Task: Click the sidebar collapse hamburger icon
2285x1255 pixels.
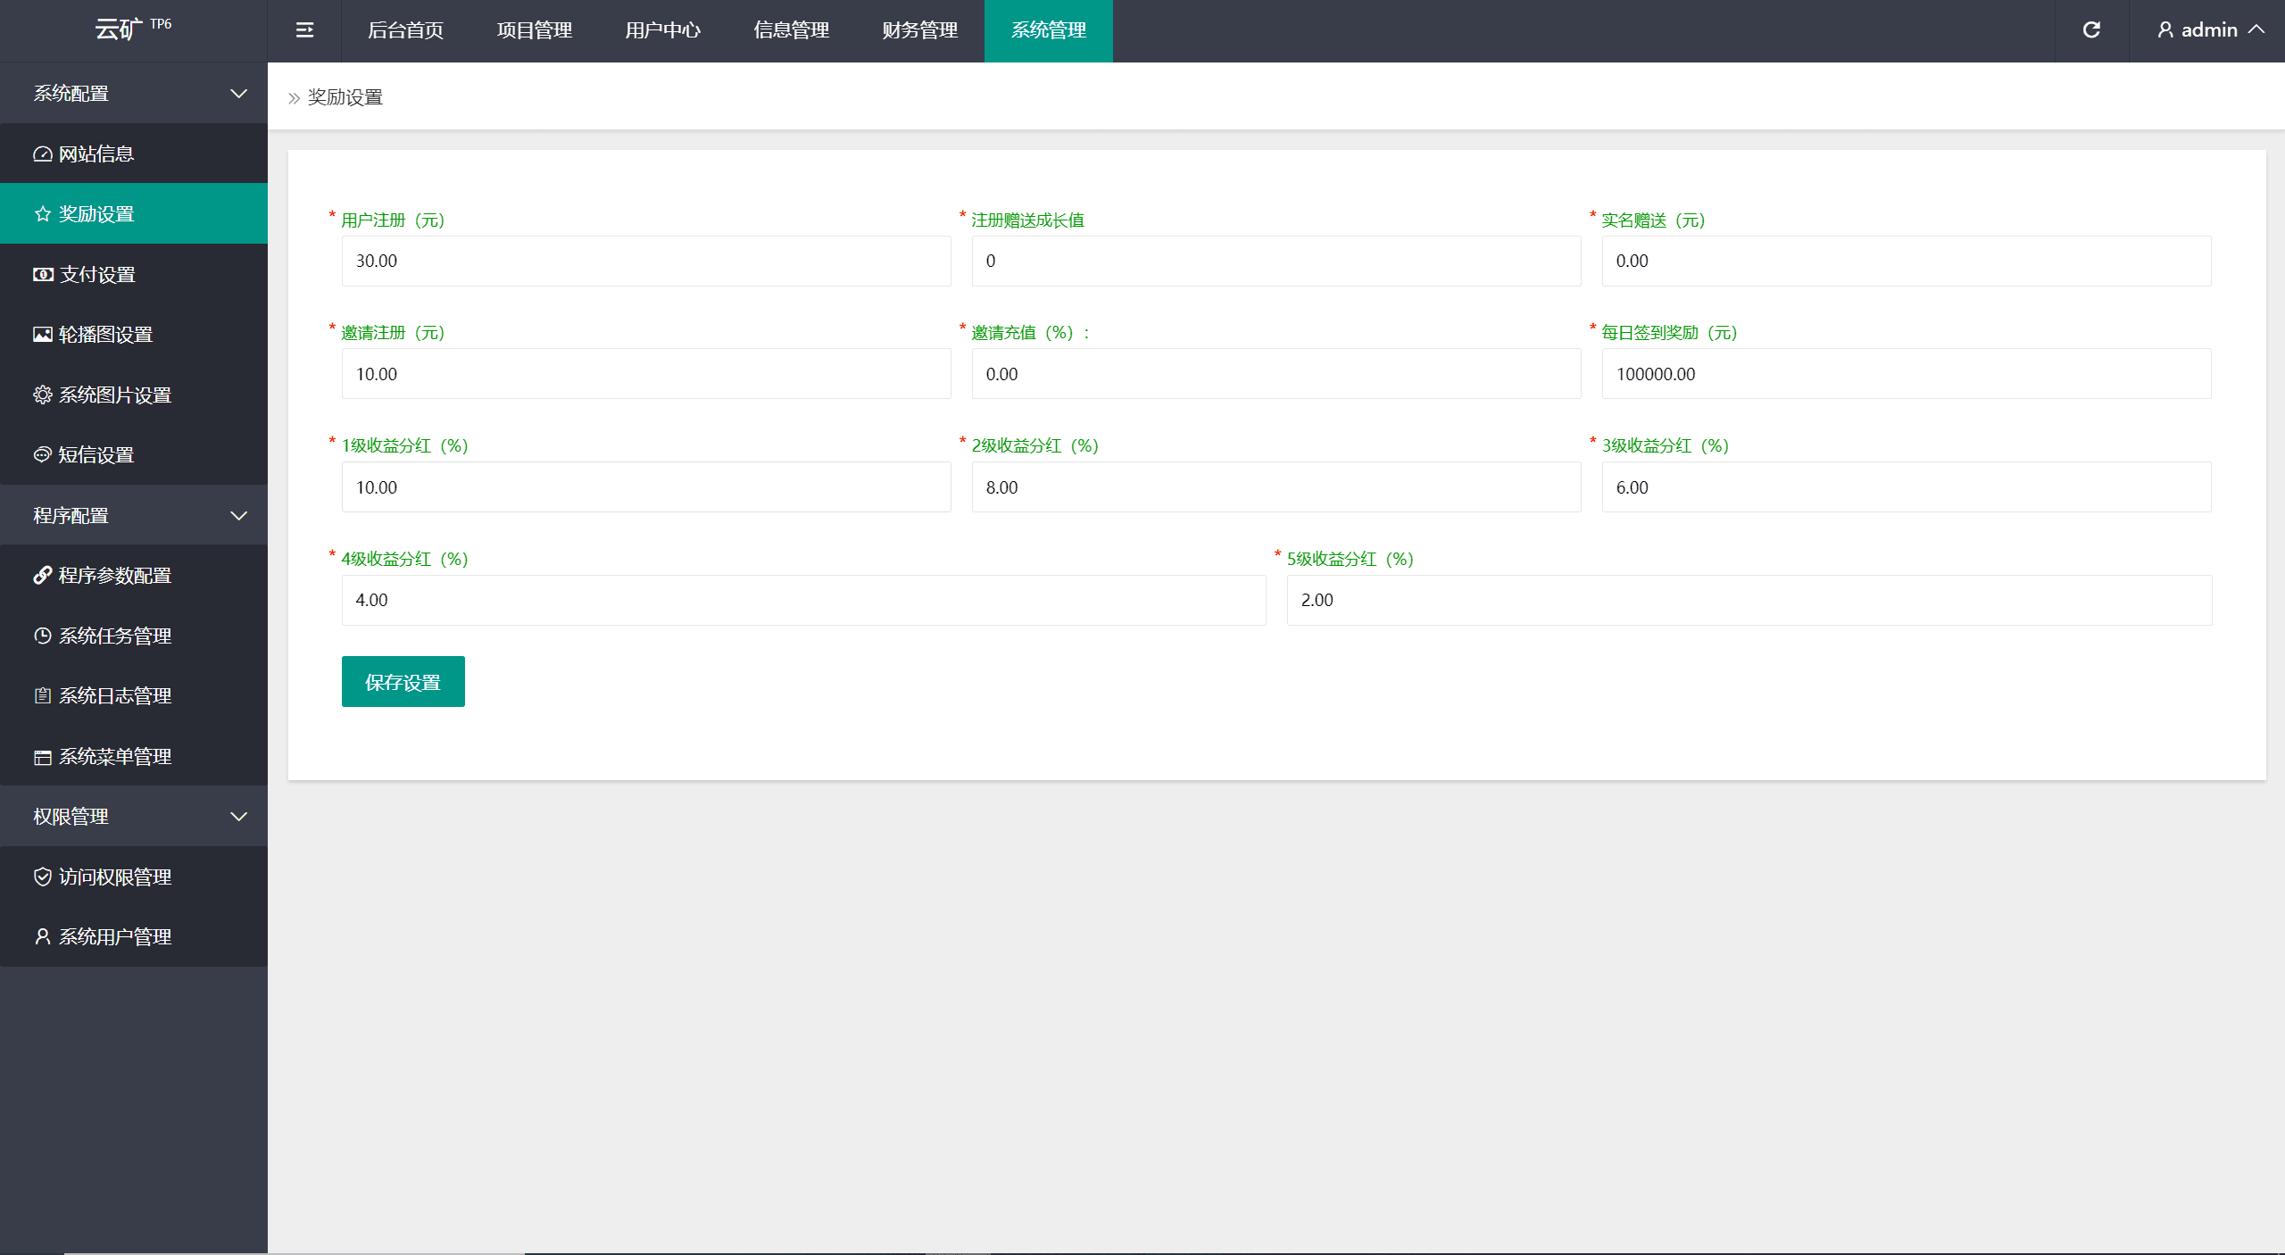Action: point(304,30)
